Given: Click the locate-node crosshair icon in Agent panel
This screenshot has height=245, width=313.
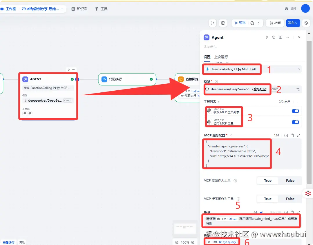Looking at the screenshot, I should 274,37.
